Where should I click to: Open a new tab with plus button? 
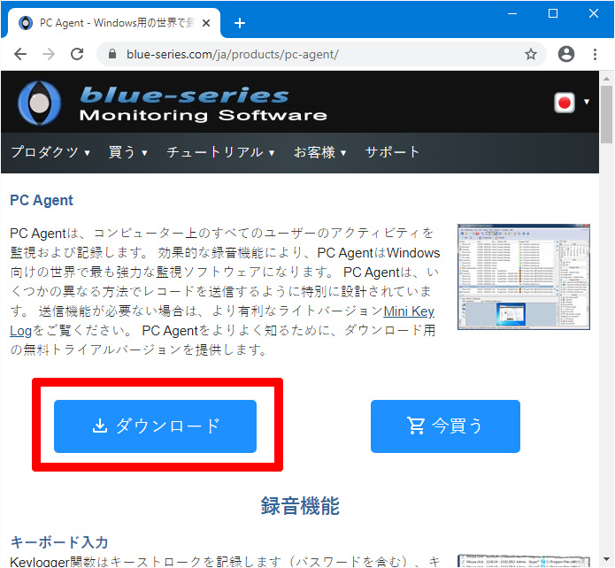(240, 23)
